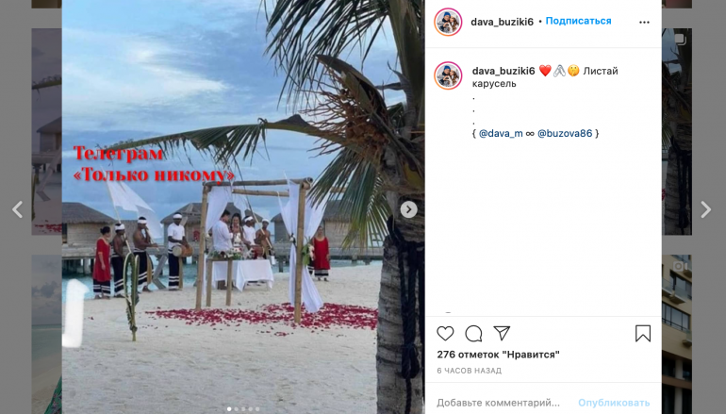Open the three-dot post options menu
726x414 pixels.
click(644, 23)
